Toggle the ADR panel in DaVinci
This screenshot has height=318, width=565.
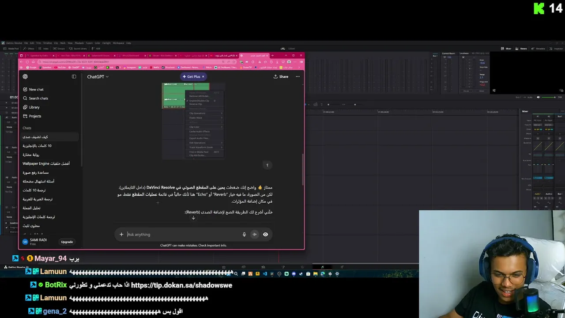96,49
